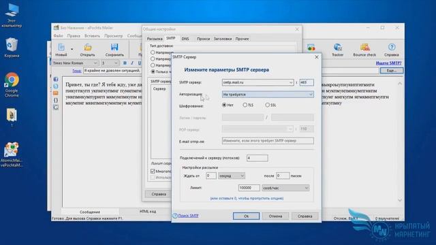Click the colorful circles icon left of Tracker
Screen dimensions: 436x245
click(311, 48)
